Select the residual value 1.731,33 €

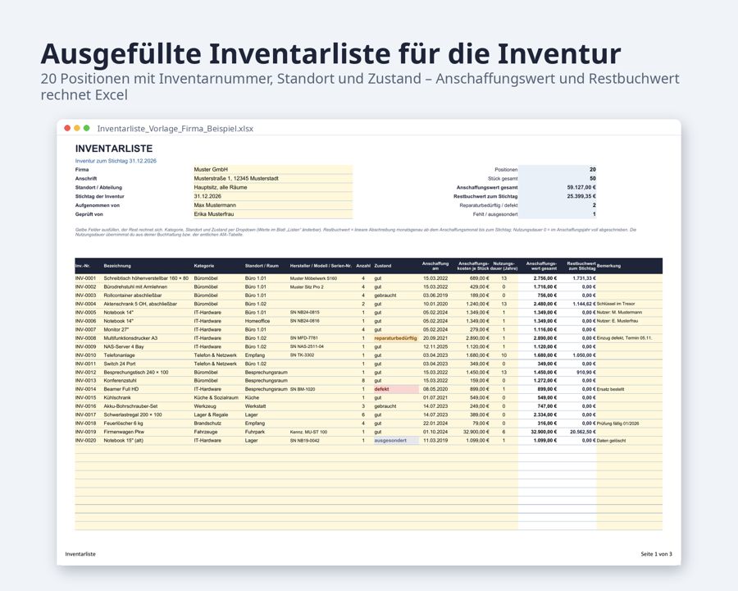point(584,278)
